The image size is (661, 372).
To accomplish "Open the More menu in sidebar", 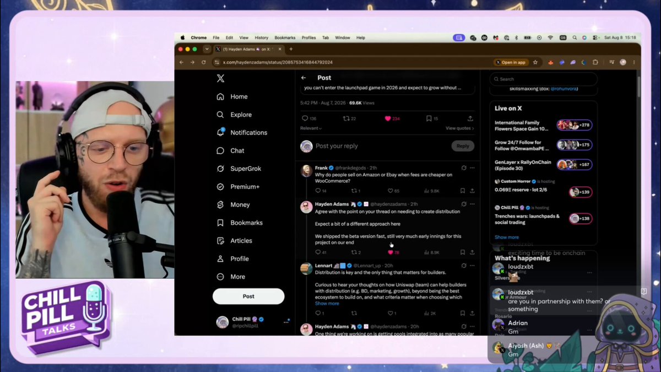I will pyautogui.click(x=231, y=277).
